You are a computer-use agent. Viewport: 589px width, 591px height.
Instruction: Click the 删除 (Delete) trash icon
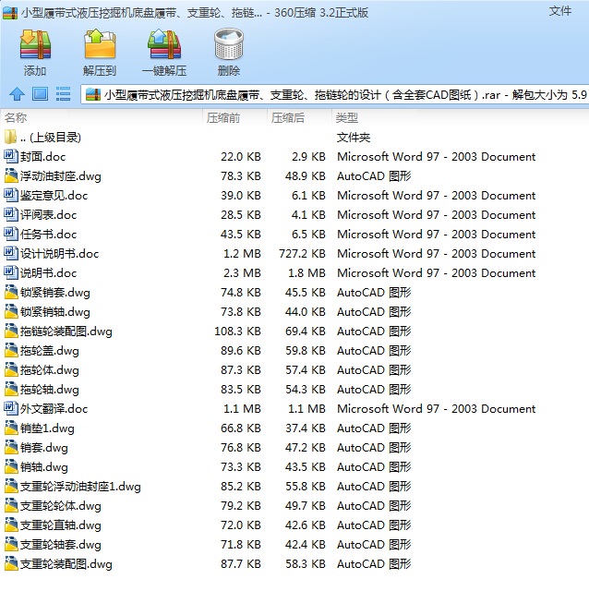pyautogui.click(x=229, y=44)
